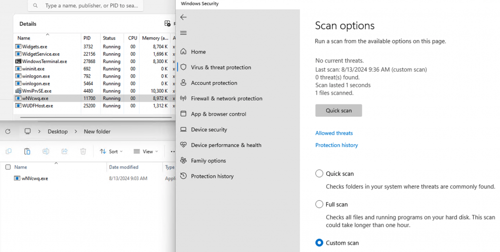Click Run new task icon in Task Manager
This screenshot has width=500, height=252.
click(x=167, y=23)
